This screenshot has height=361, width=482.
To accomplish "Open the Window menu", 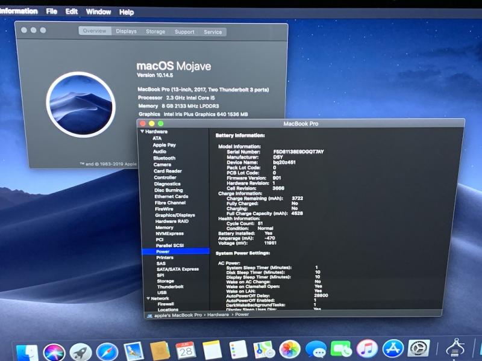I will tap(98, 12).
